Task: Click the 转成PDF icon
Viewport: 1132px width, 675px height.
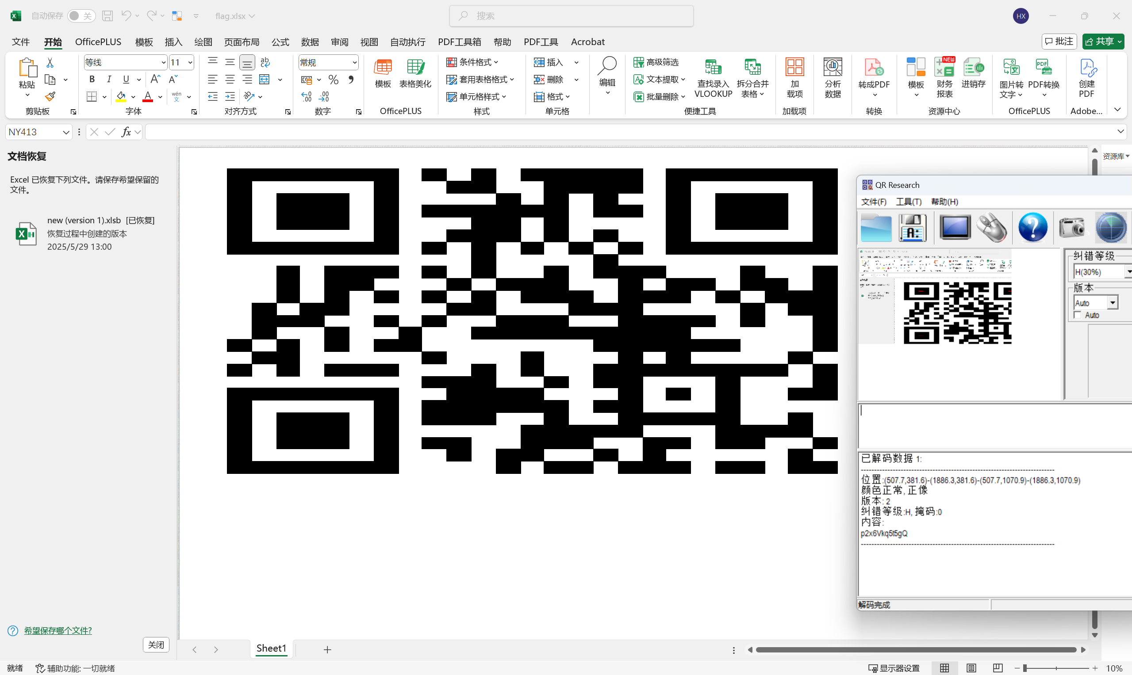Action: click(x=874, y=78)
